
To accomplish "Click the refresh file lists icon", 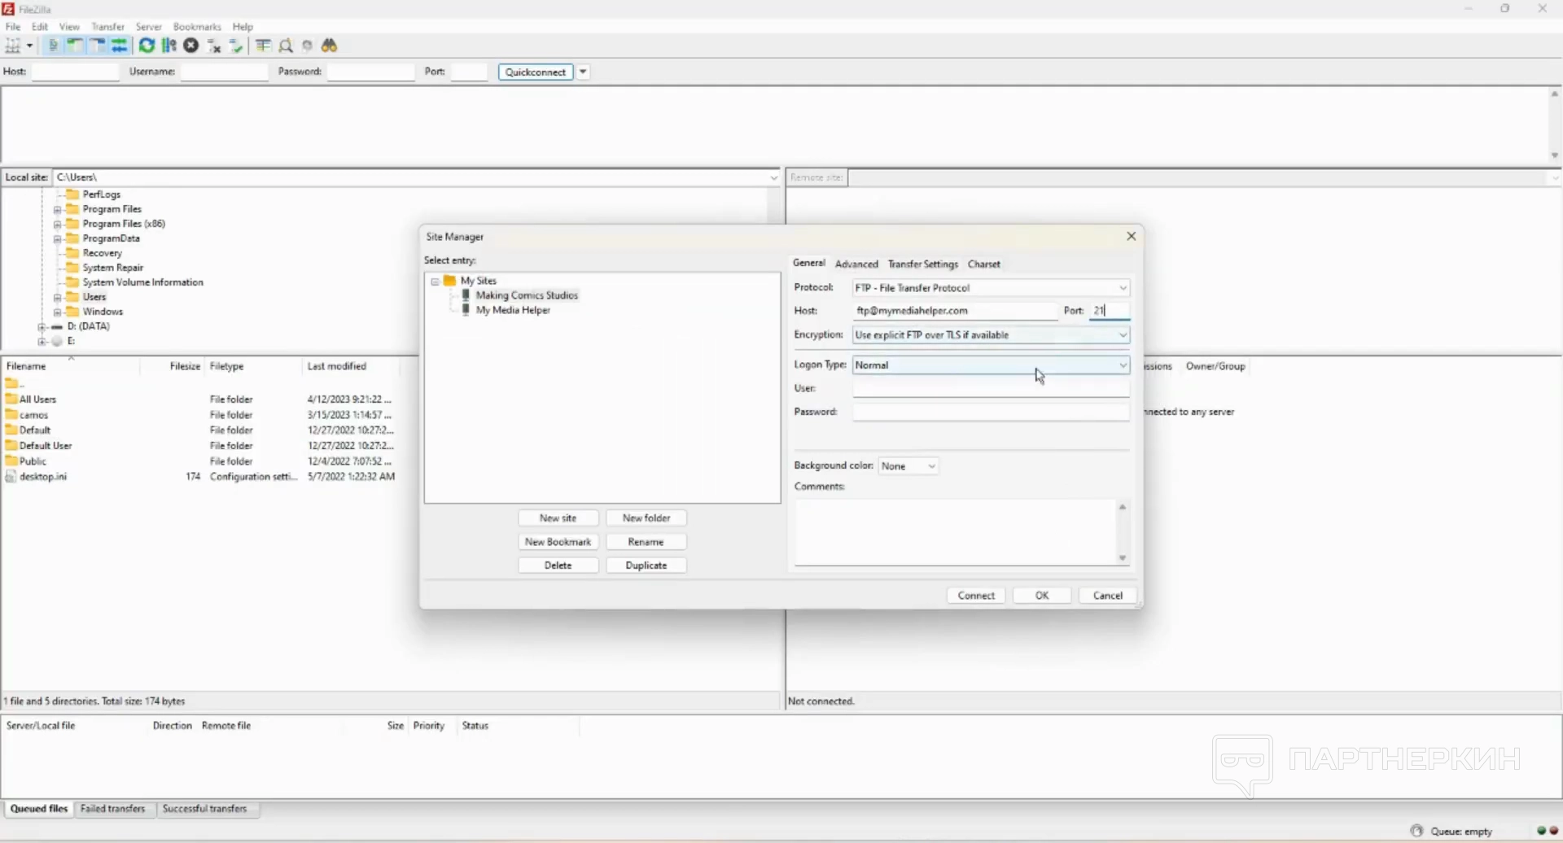I will point(147,46).
